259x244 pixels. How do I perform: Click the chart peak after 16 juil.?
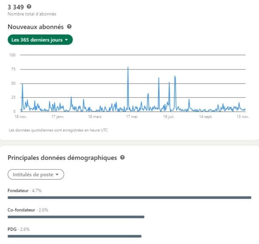pyautogui.click(x=175, y=76)
